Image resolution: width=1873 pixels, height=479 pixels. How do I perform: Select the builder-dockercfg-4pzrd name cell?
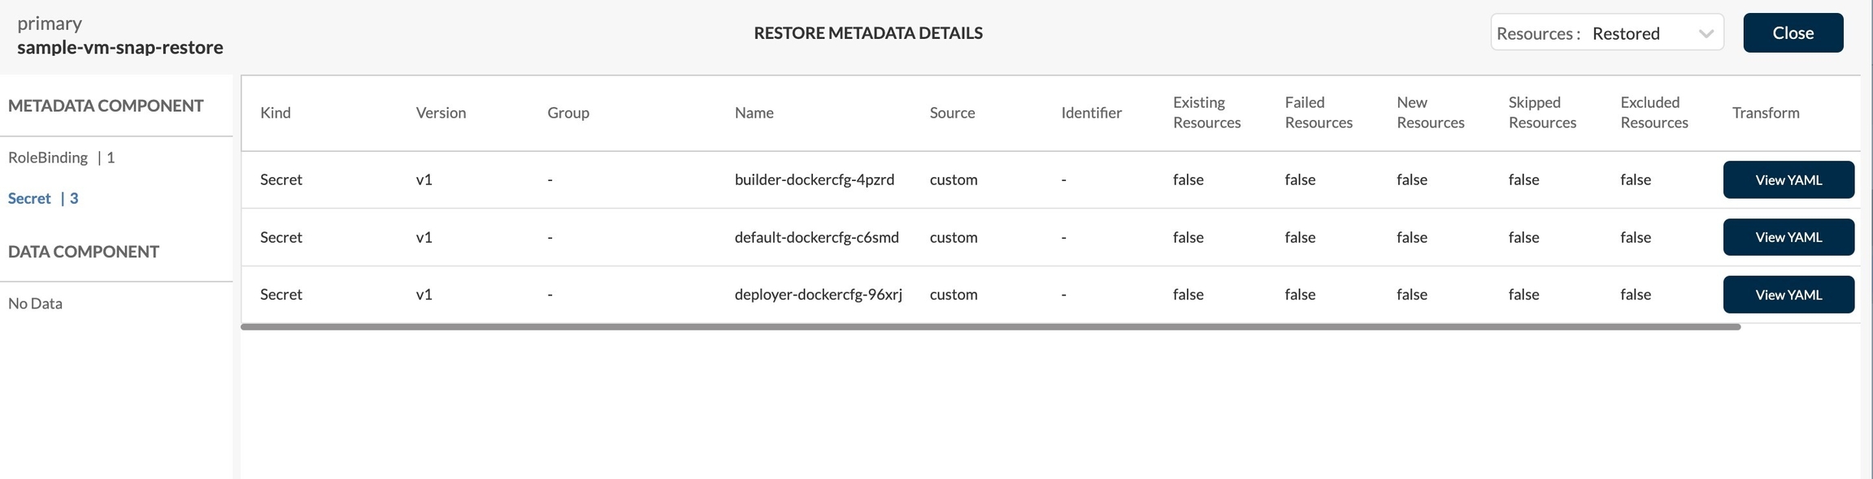tap(814, 179)
